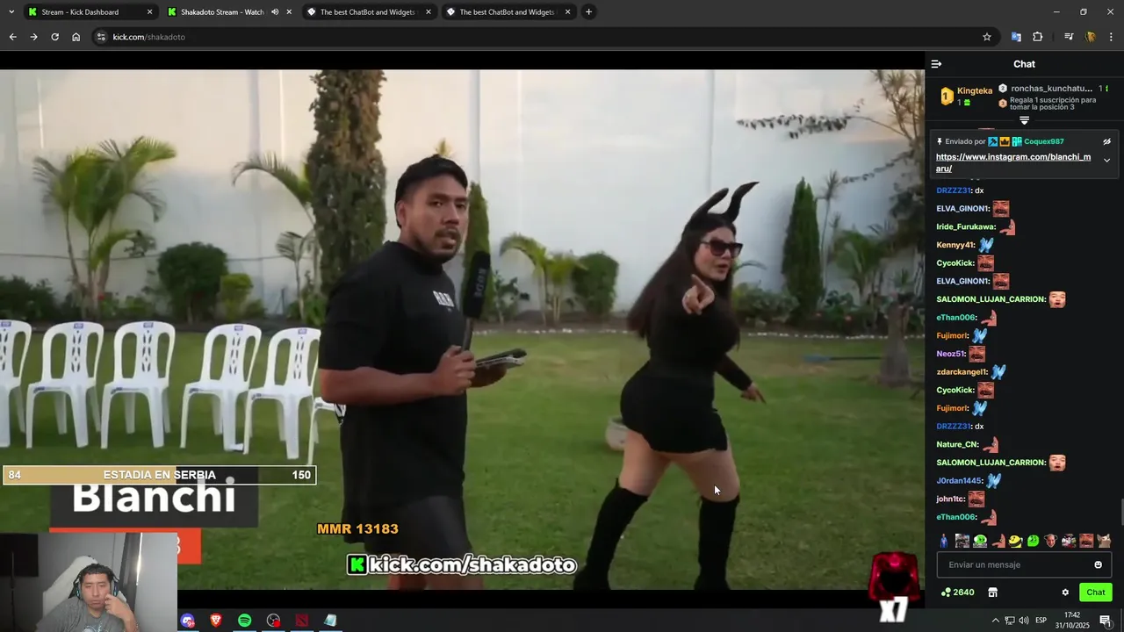Switch to first 'best ChatBot and Widgets' tab
The image size is (1124, 632).
(x=367, y=12)
